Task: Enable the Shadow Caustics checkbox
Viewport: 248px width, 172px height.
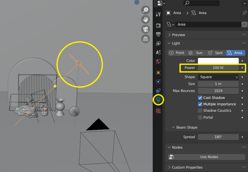Action: click(x=200, y=111)
